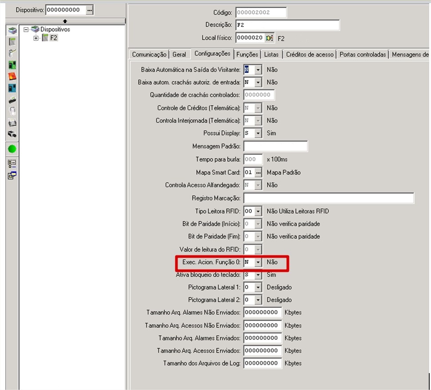
Task: Click the Registro Marcação input field
Action: (328, 198)
